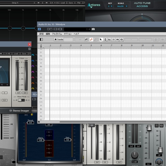This screenshot has width=166, height=166.
Task: Toggle the red link icon in Melodyne
Action: pyautogui.click(x=91, y=39)
